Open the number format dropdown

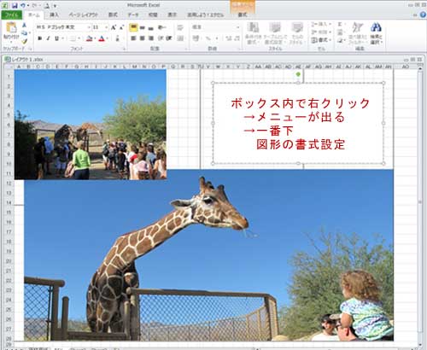[x=237, y=27]
